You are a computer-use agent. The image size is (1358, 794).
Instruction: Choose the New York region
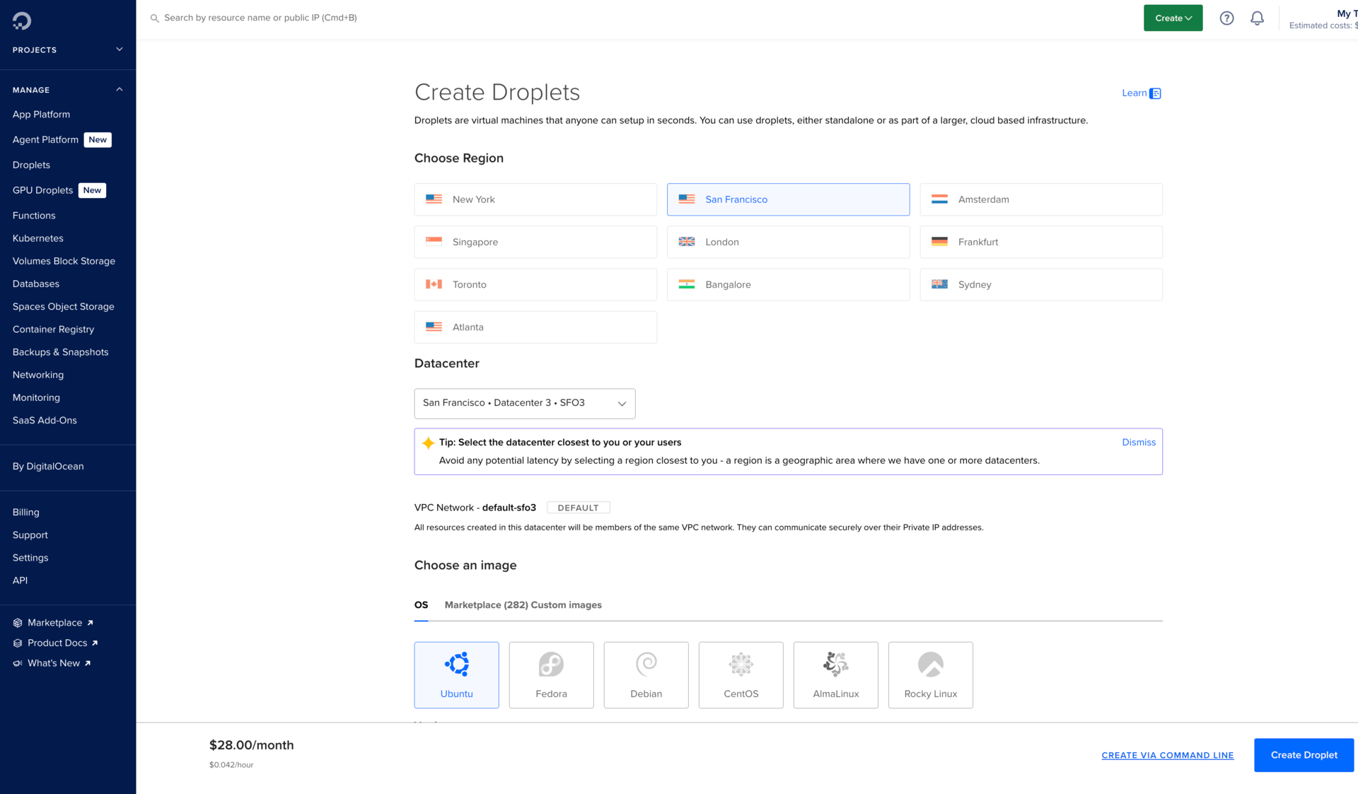tap(535, 199)
